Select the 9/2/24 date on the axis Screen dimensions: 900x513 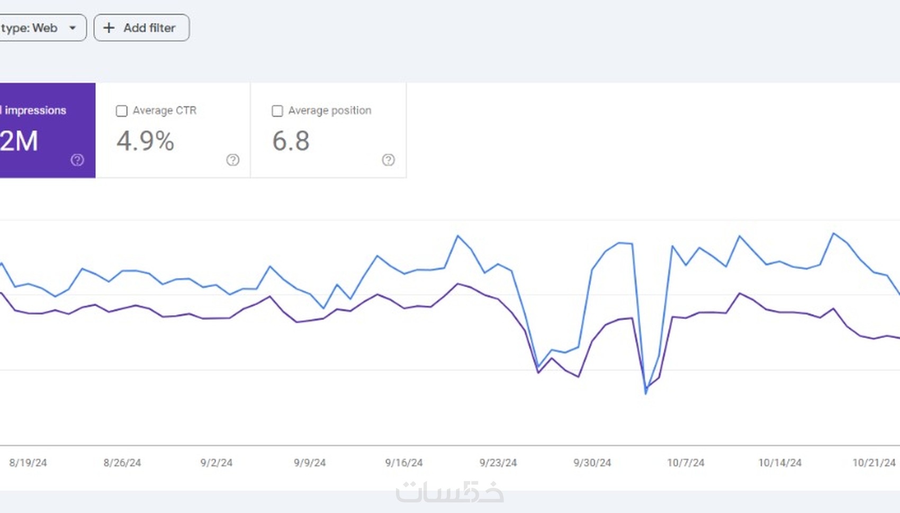point(216,463)
